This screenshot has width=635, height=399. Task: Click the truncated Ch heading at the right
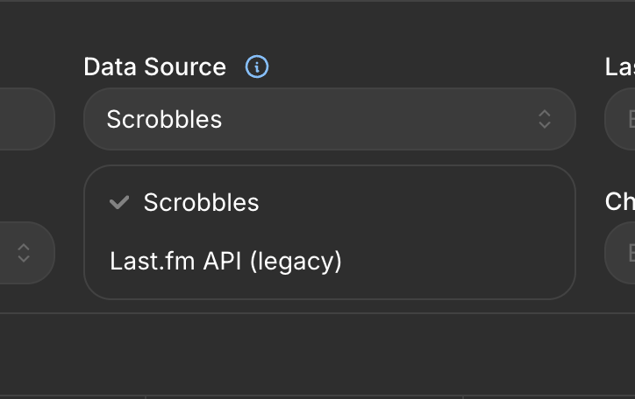coord(620,201)
